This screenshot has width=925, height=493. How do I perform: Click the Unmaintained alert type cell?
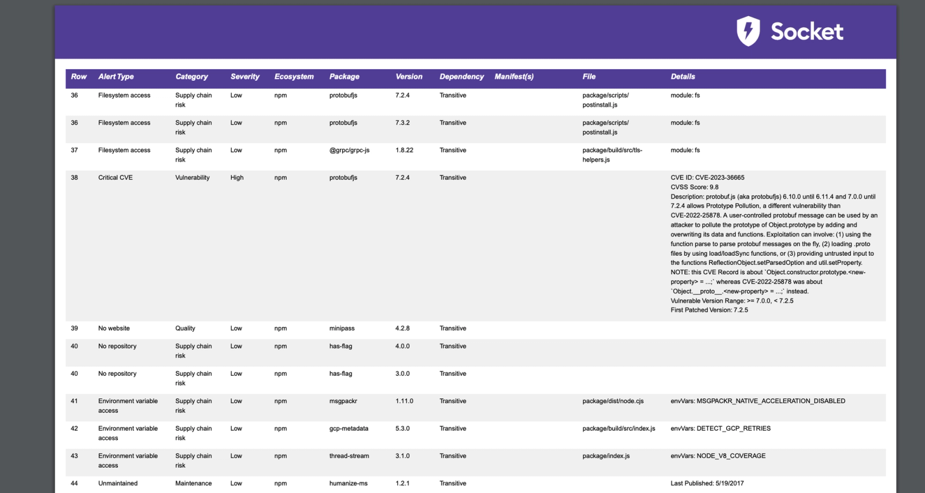(x=117, y=483)
